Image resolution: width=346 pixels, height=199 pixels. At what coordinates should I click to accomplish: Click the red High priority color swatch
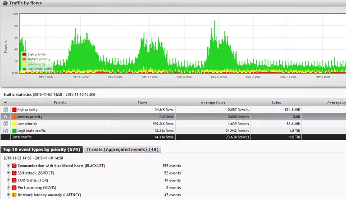[14, 110]
